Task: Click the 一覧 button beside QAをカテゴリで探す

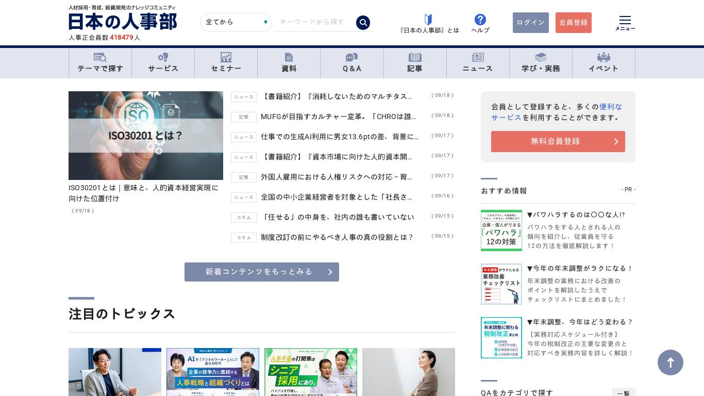Action: coord(624,393)
